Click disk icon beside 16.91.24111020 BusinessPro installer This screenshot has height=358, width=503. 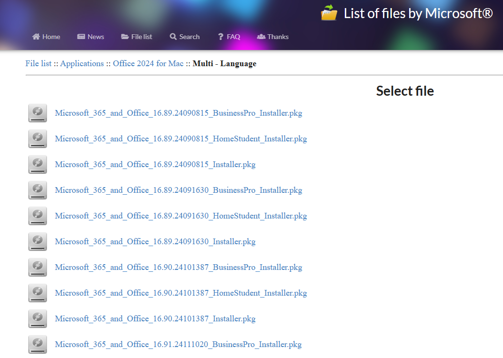tap(38, 345)
